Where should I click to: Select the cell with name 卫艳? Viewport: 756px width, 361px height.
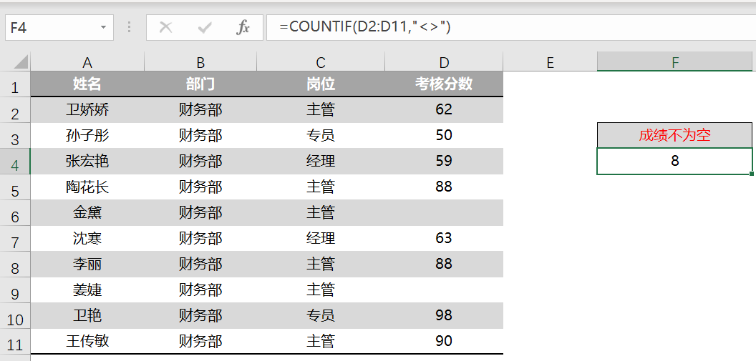[x=87, y=315]
